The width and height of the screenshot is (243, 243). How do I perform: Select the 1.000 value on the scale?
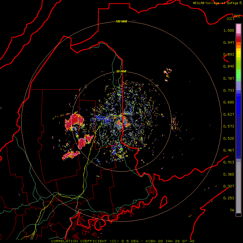pos(229,30)
